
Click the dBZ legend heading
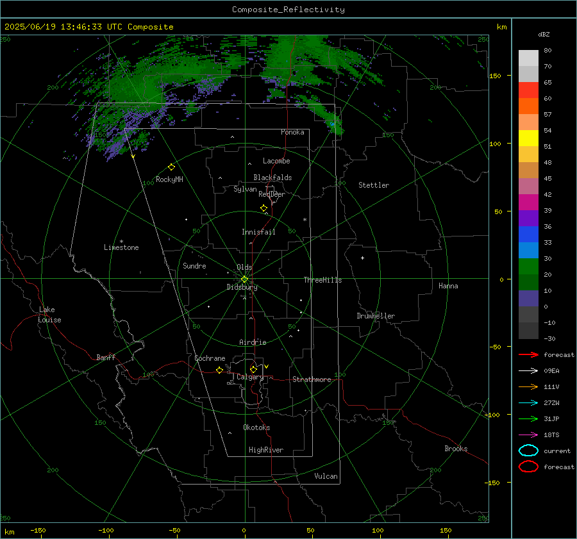click(544, 34)
